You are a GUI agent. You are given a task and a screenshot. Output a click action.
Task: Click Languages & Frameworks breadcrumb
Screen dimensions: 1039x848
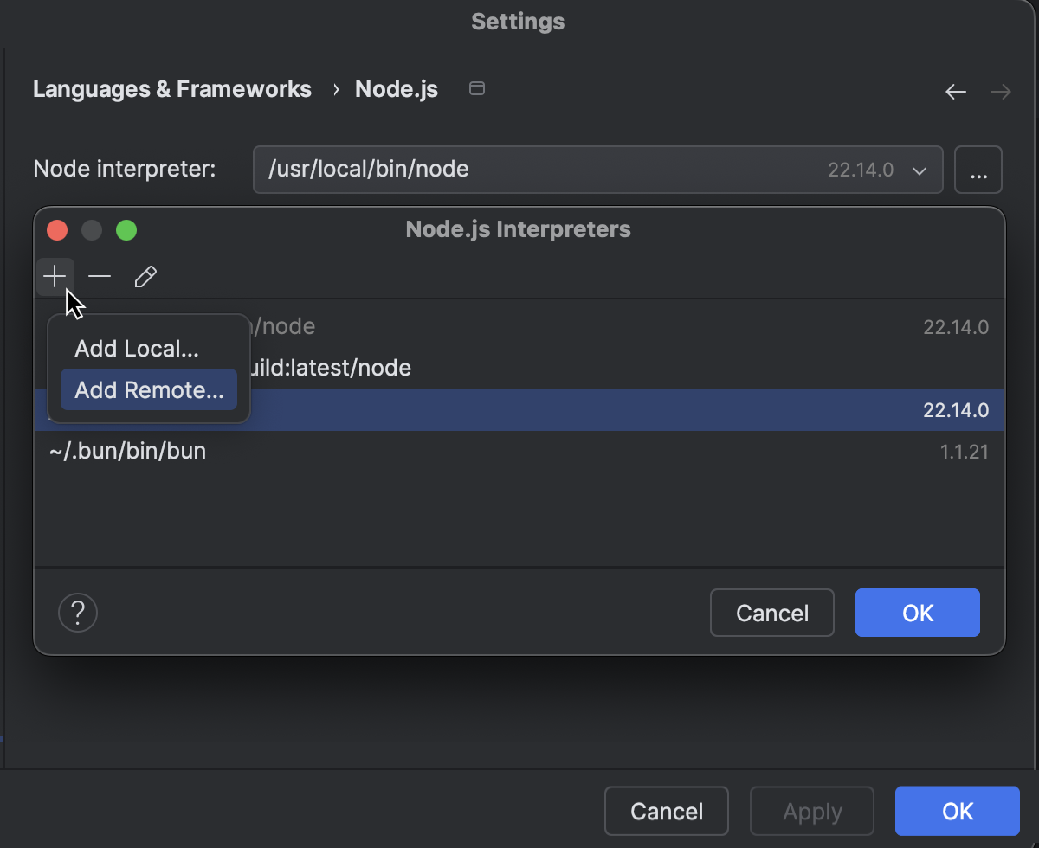[x=172, y=89]
